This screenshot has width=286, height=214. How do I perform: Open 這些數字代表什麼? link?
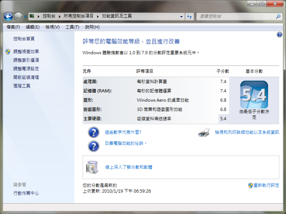123,132
